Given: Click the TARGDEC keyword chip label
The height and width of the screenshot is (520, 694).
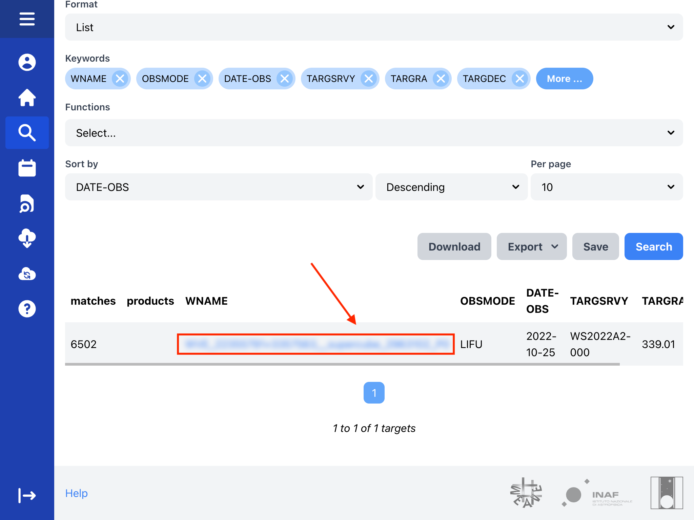Looking at the screenshot, I should tap(485, 79).
